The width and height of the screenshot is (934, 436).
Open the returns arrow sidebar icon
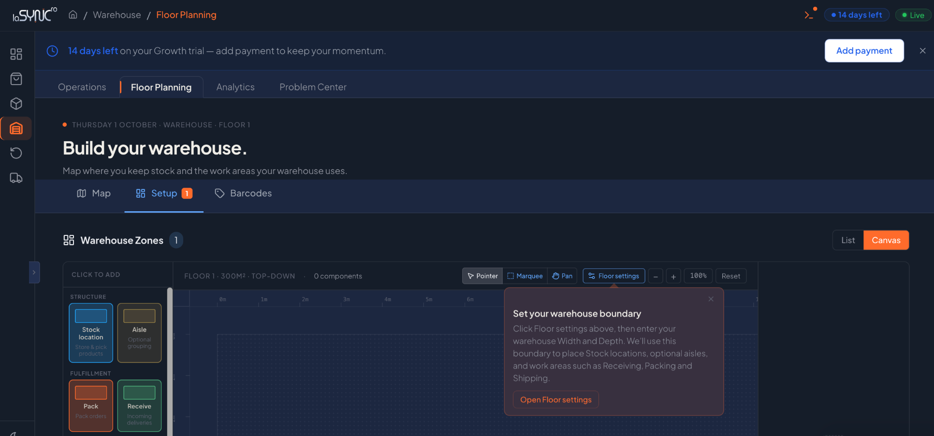pyautogui.click(x=16, y=153)
